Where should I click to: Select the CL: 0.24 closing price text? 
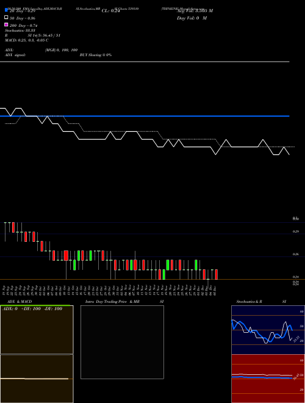tap(110, 11)
